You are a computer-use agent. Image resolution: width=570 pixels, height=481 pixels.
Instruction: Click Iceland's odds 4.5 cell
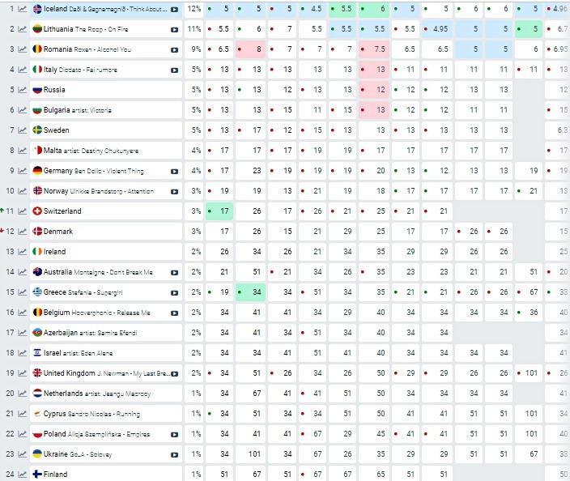click(312, 9)
